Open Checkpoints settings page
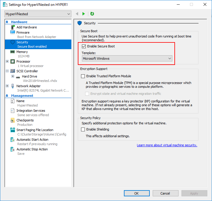 (x=25, y=120)
